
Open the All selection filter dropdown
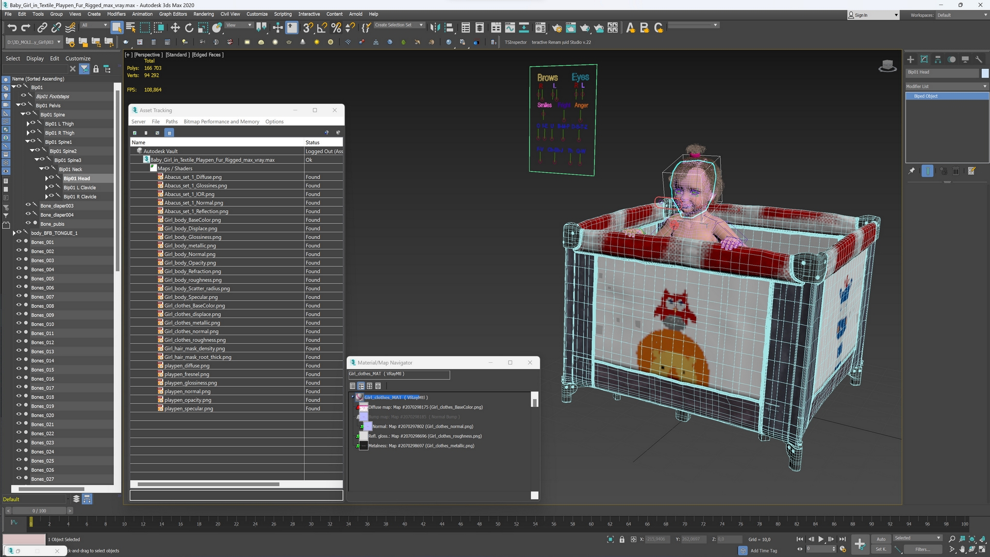point(94,25)
